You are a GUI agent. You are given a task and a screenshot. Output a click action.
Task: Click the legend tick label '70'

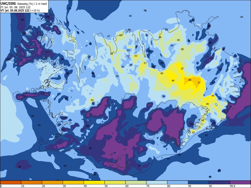(148, 186)
